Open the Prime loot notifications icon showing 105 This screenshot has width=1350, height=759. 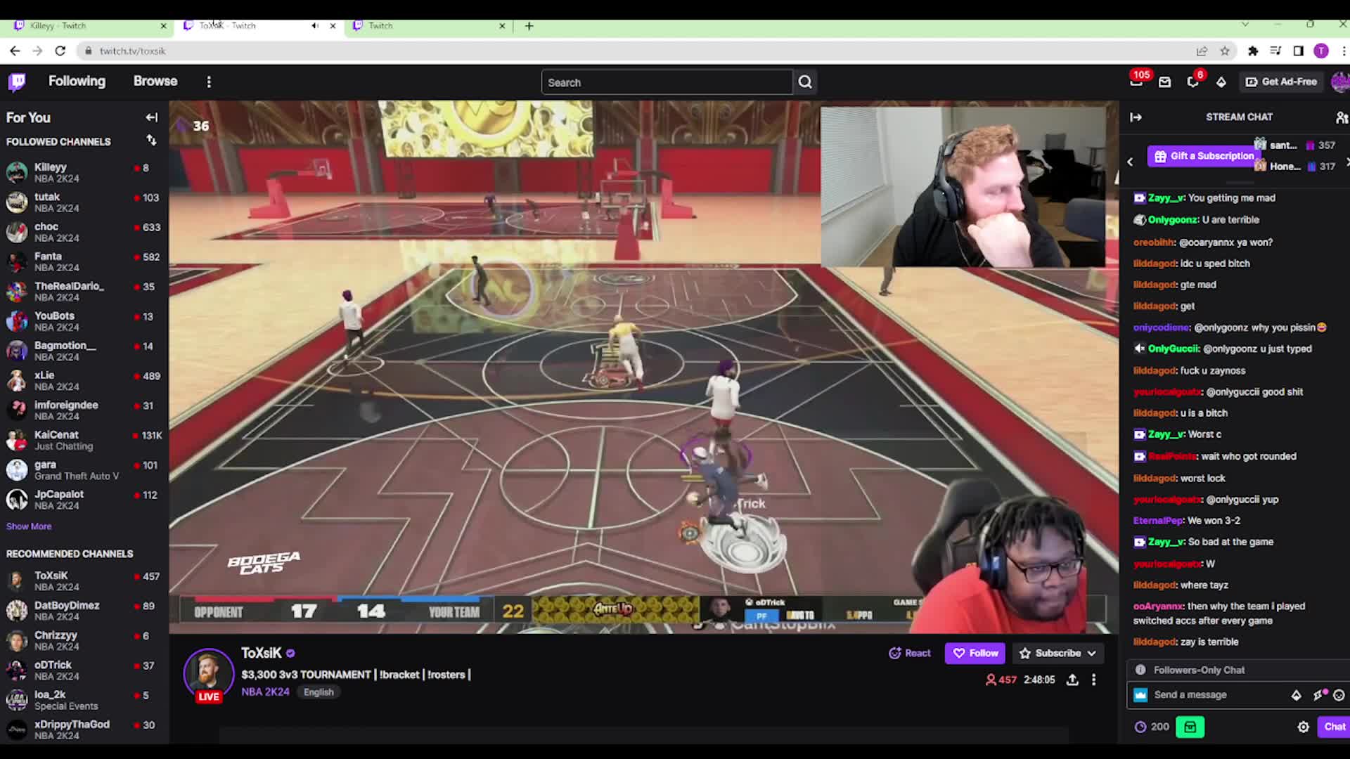coord(1136,82)
